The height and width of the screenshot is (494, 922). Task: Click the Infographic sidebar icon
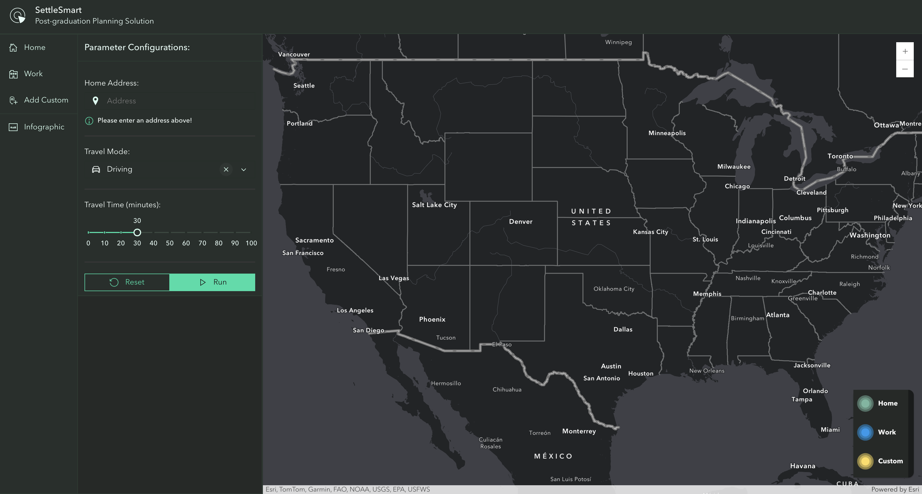coord(13,127)
